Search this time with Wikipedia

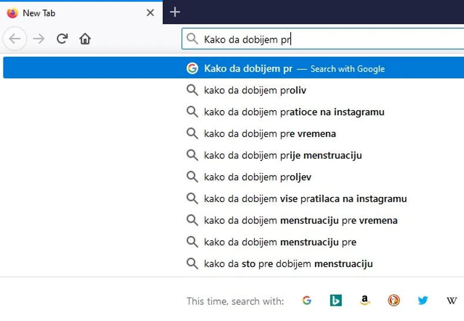pyautogui.click(x=451, y=300)
